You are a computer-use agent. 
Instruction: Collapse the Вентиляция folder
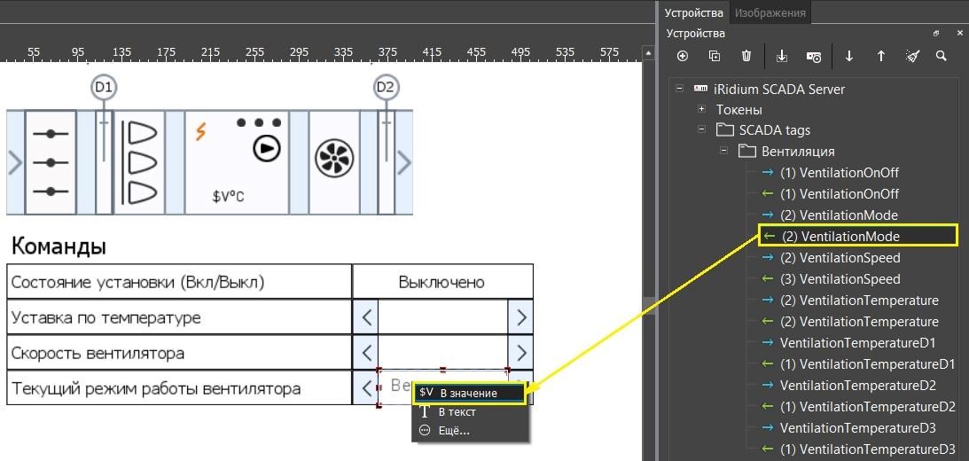pyautogui.click(x=723, y=151)
